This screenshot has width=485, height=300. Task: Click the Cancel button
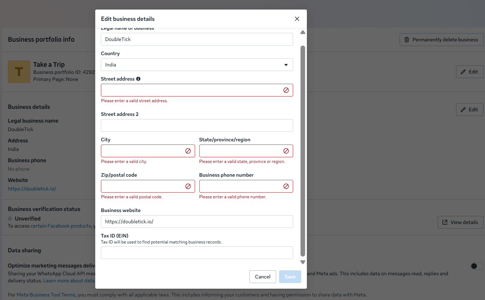coord(262,277)
